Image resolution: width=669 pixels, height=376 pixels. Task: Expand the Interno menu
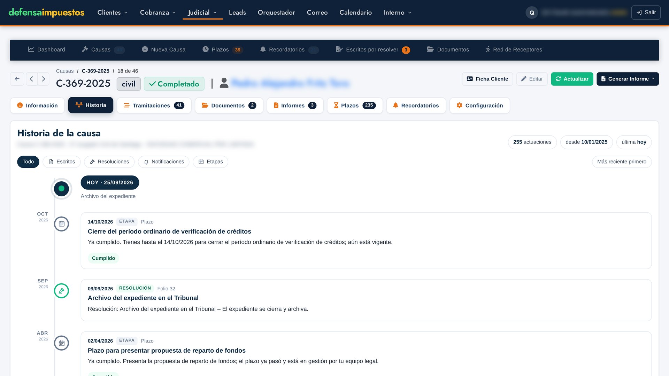click(398, 13)
